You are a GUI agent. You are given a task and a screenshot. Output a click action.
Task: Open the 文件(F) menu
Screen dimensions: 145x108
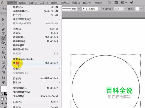click(12, 3)
